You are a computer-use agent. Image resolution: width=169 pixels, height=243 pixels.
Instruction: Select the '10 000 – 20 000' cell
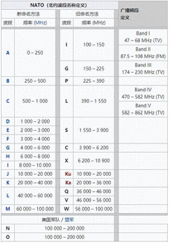pyautogui.click(x=35, y=174)
